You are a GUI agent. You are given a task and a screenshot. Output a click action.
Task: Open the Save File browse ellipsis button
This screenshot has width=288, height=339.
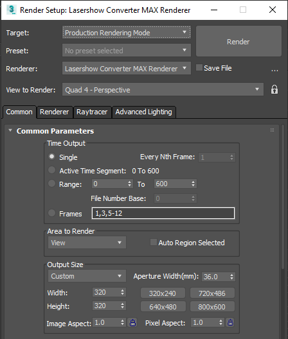coord(274,70)
